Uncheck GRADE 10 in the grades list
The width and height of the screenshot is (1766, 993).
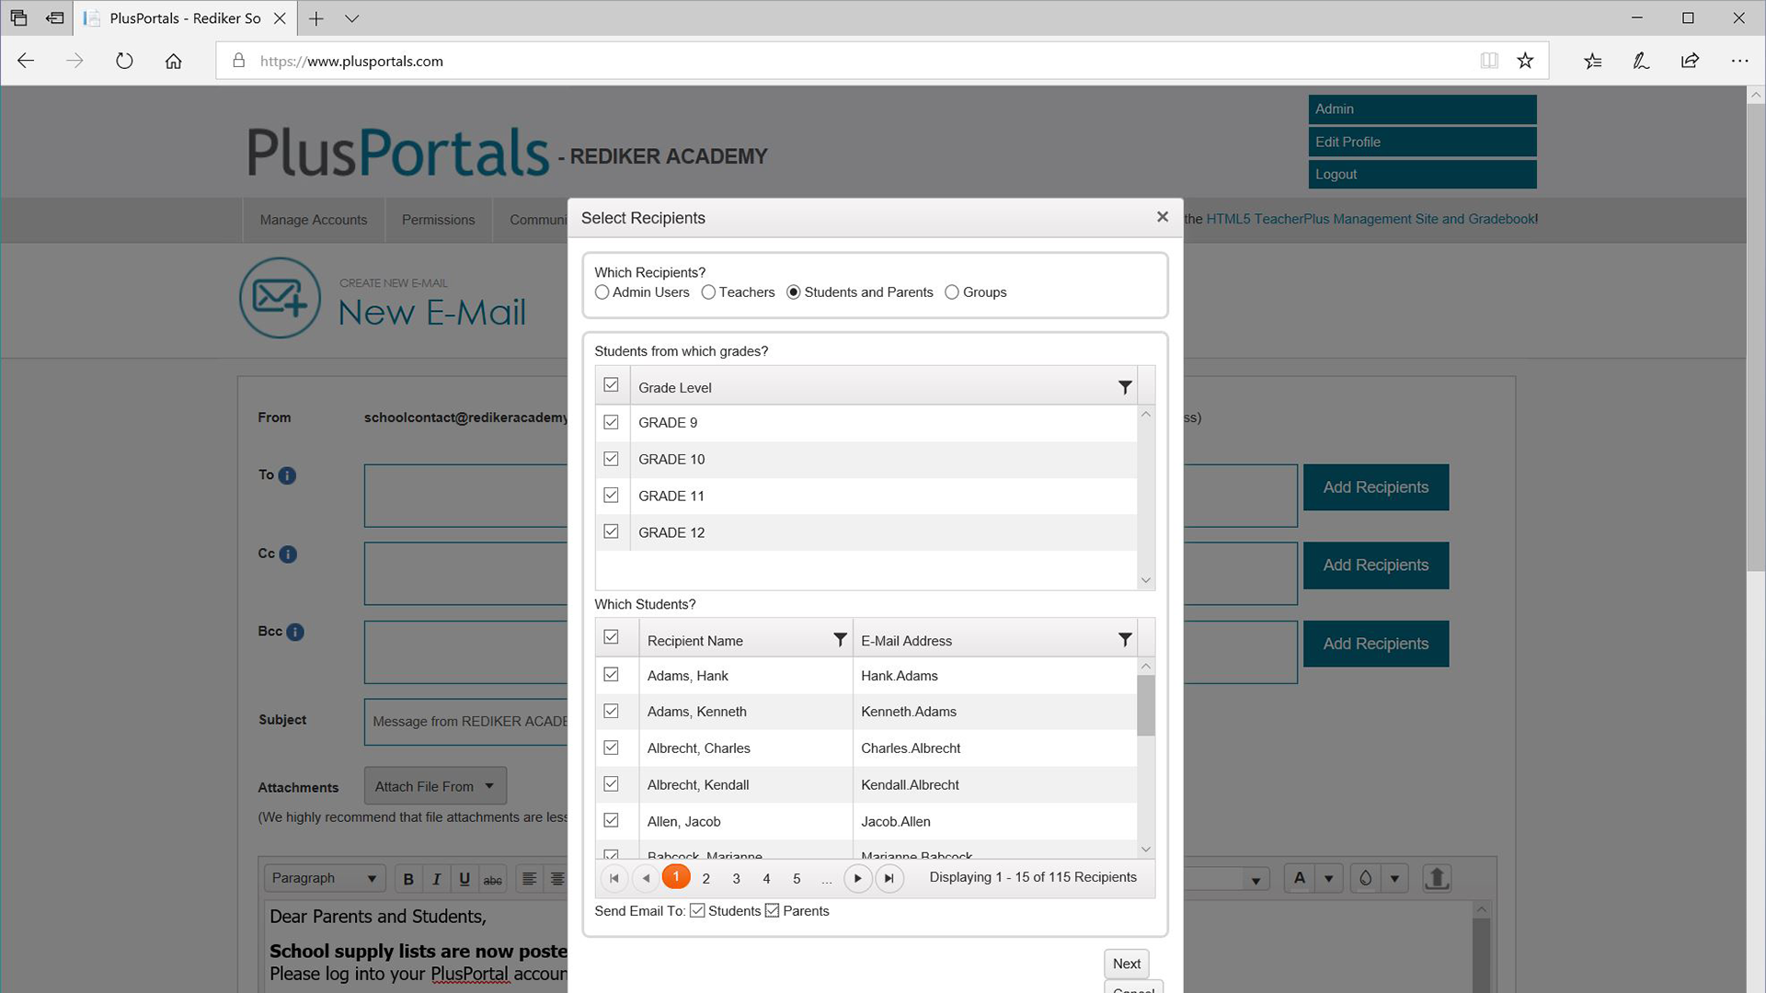[x=611, y=458]
